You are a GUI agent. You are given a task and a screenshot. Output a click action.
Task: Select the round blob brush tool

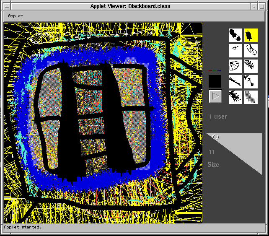(x=235, y=35)
